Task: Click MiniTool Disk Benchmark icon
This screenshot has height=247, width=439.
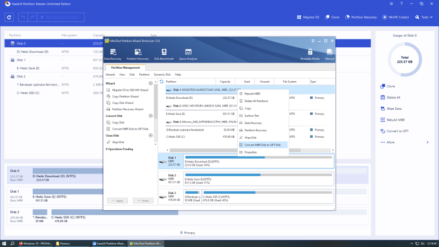Action: point(164,54)
